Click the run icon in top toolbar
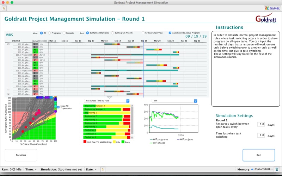This screenshot has width=282, height=176. click(4, 8)
